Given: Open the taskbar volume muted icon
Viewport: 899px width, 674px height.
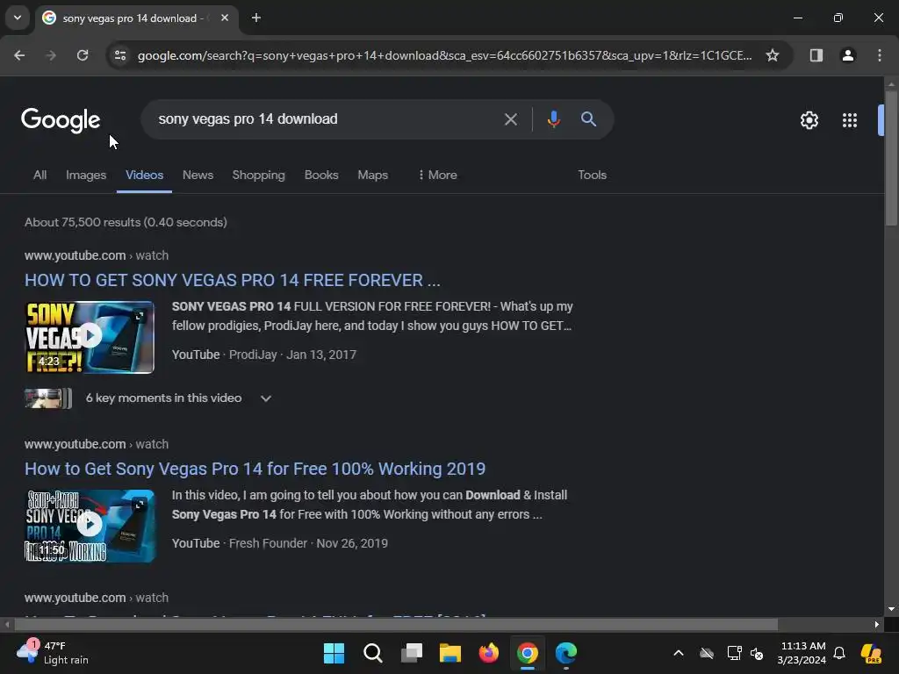Looking at the screenshot, I should click(x=757, y=653).
